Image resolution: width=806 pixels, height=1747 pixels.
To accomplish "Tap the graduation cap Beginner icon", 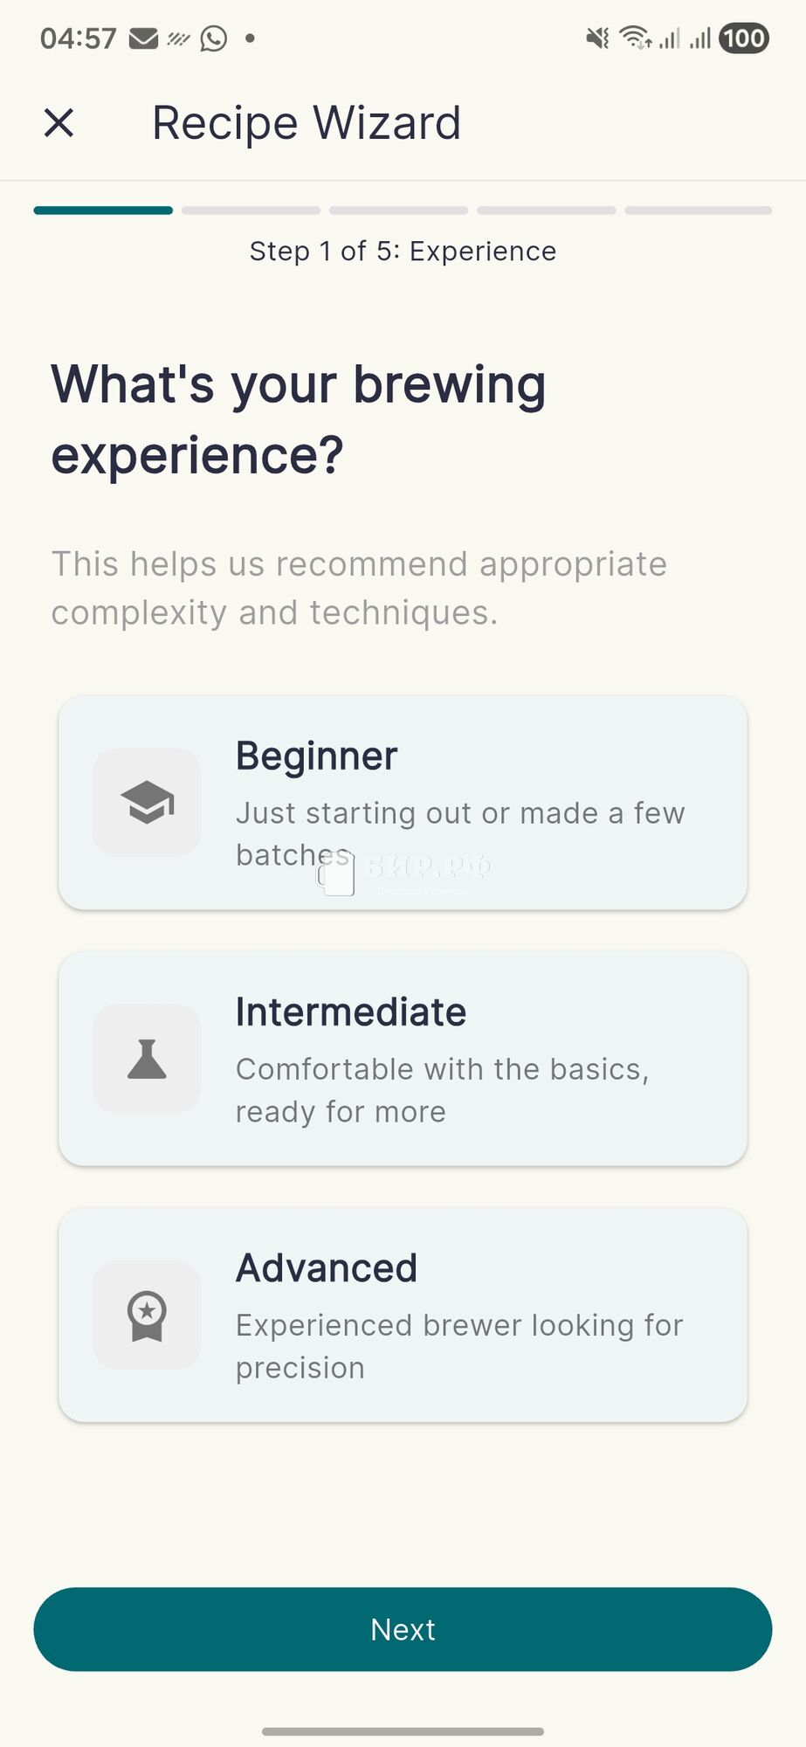I will [x=147, y=802].
